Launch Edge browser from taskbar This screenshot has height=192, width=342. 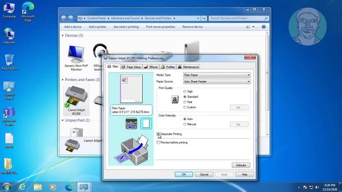pos(69,187)
